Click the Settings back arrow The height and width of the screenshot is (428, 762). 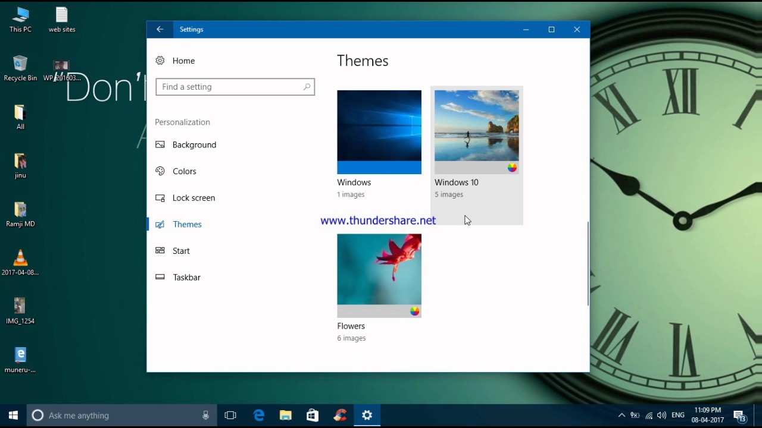(x=160, y=29)
